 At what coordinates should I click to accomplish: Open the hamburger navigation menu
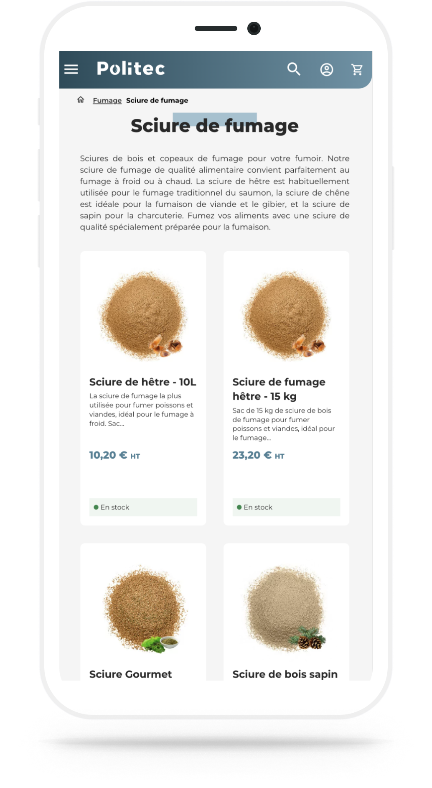click(x=71, y=69)
